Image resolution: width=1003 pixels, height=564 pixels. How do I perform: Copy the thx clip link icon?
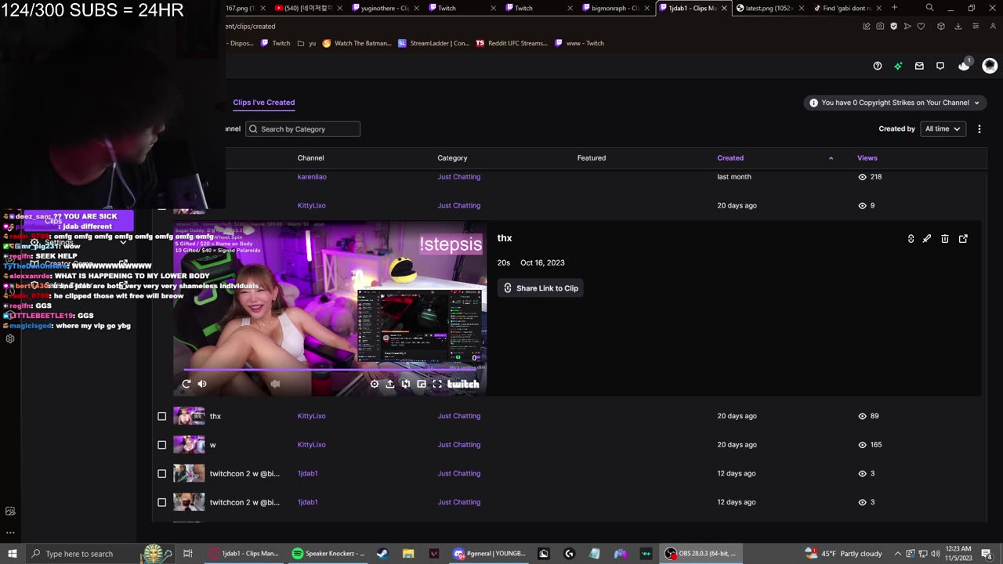[x=911, y=239]
